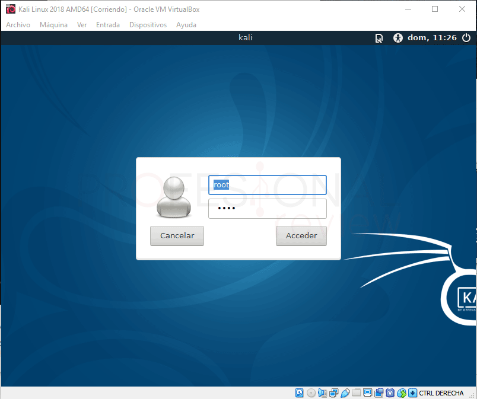Open the Máquina menu
Image resolution: width=477 pixels, height=399 pixels.
pos(54,25)
